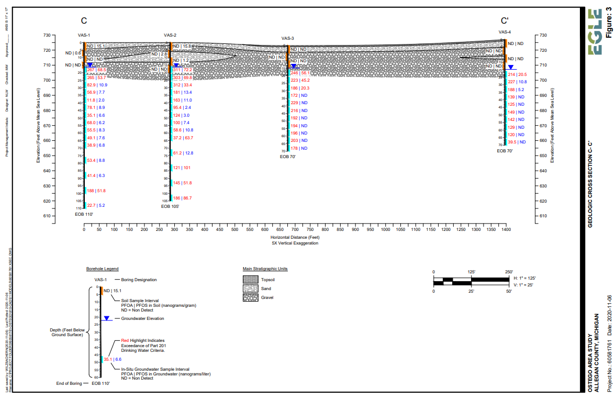Viewport: 616px width, 399px height.
Task: Click the value '227 | 10.8'
Action: [x=518, y=82]
